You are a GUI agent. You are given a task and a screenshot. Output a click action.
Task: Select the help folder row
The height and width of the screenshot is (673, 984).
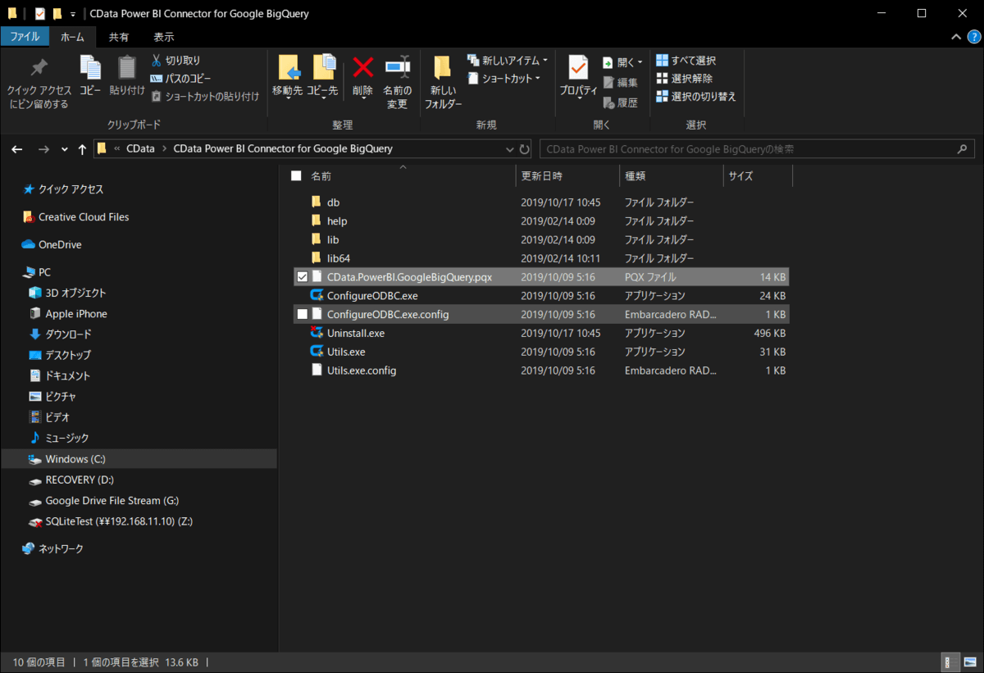(x=541, y=221)
